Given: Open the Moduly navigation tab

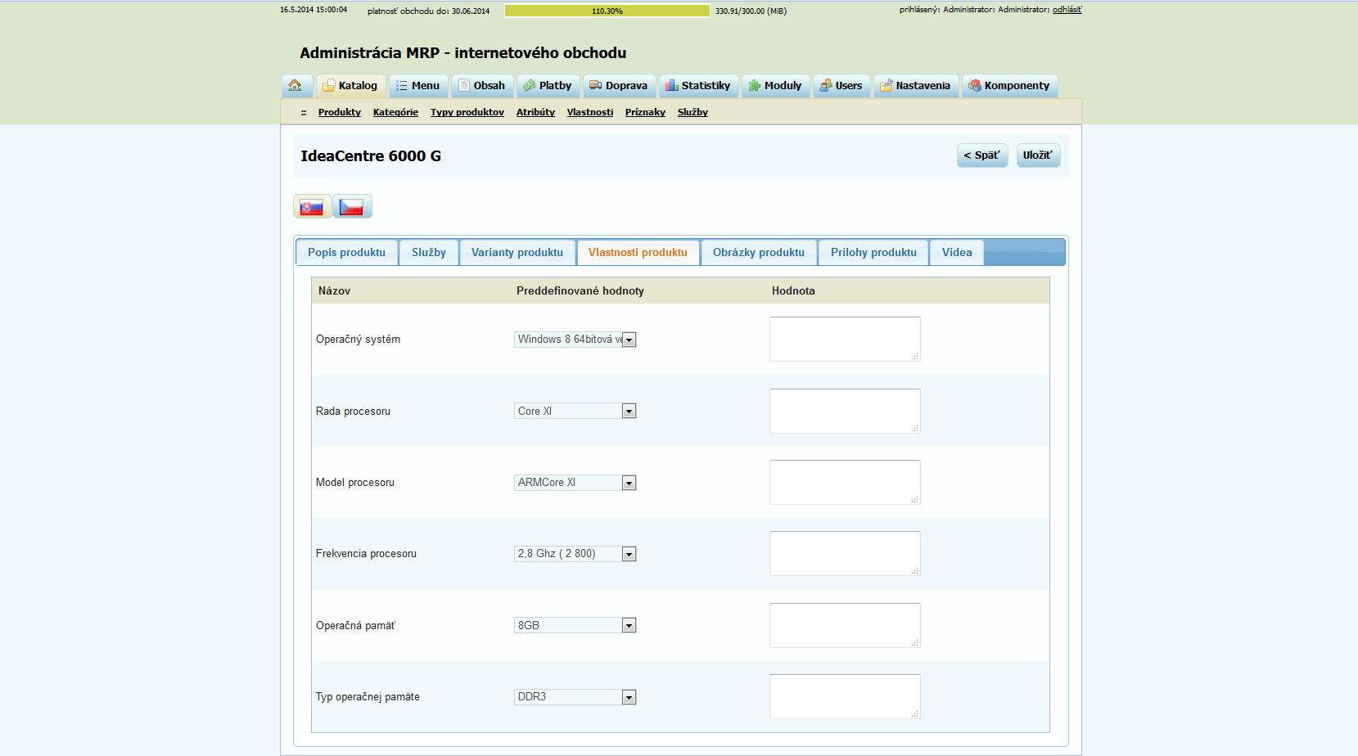Looking at the screenshot, I should [x=775, y=86].
